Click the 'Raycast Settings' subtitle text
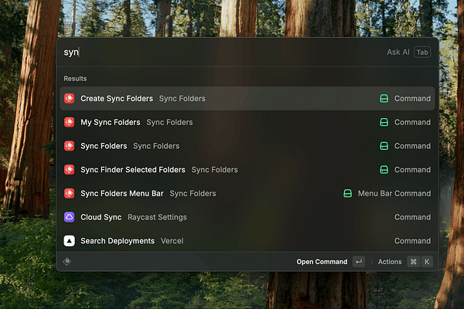This screenshot has height=309, width=464. pyautogui.click(x=157, y=217)
